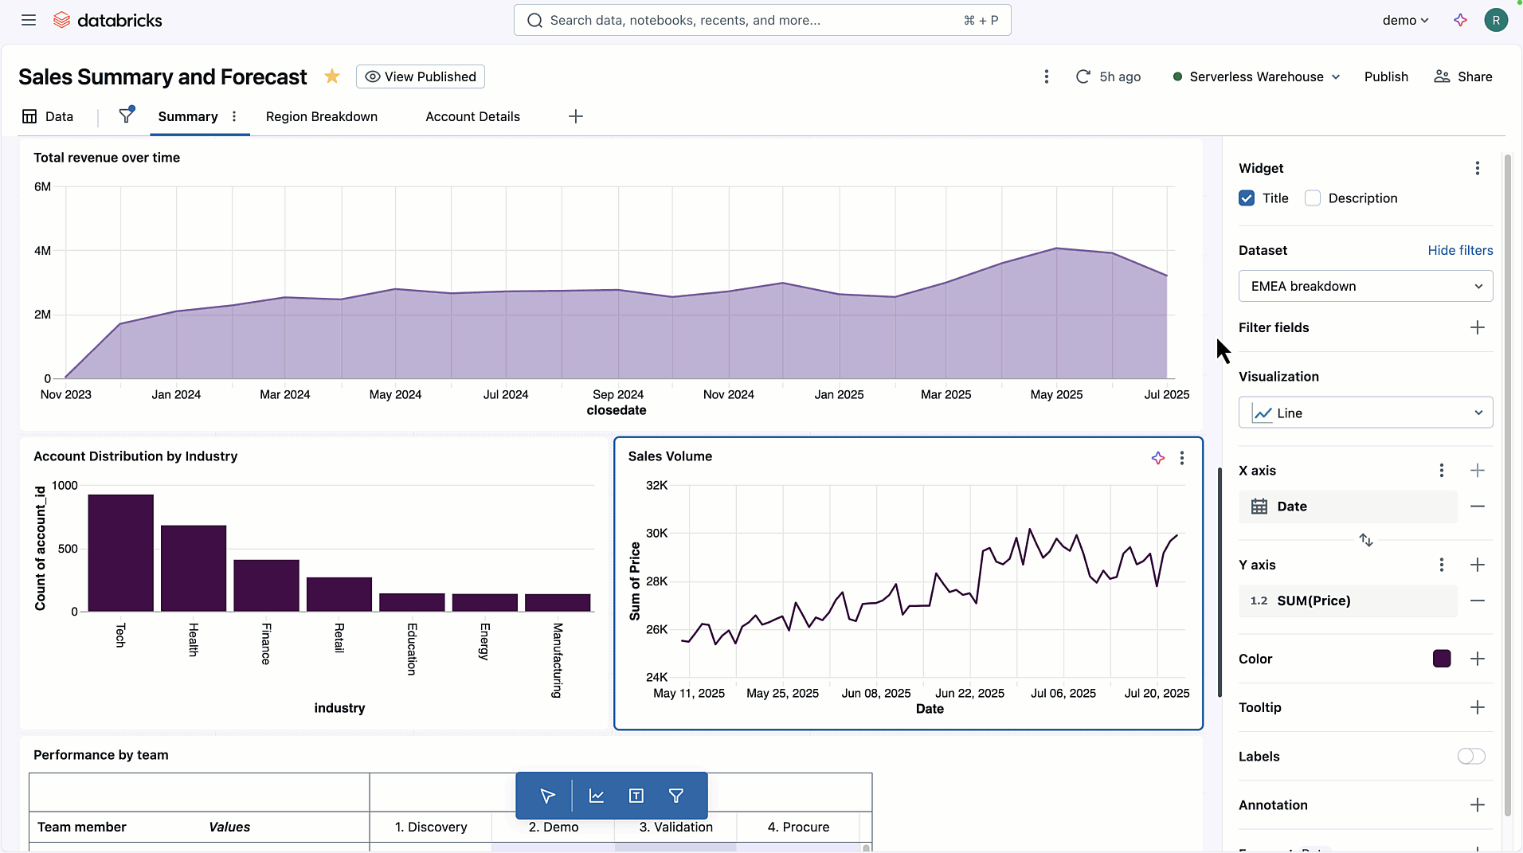Viewport: 1523px width, 853px height.
Task: Go to the Account Details tab
Action: (x=472, y=116)
